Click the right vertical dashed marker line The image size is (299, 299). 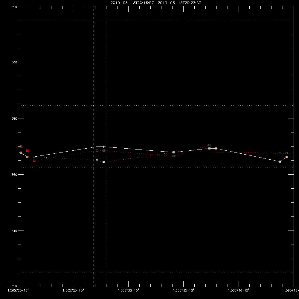(107, 146)
